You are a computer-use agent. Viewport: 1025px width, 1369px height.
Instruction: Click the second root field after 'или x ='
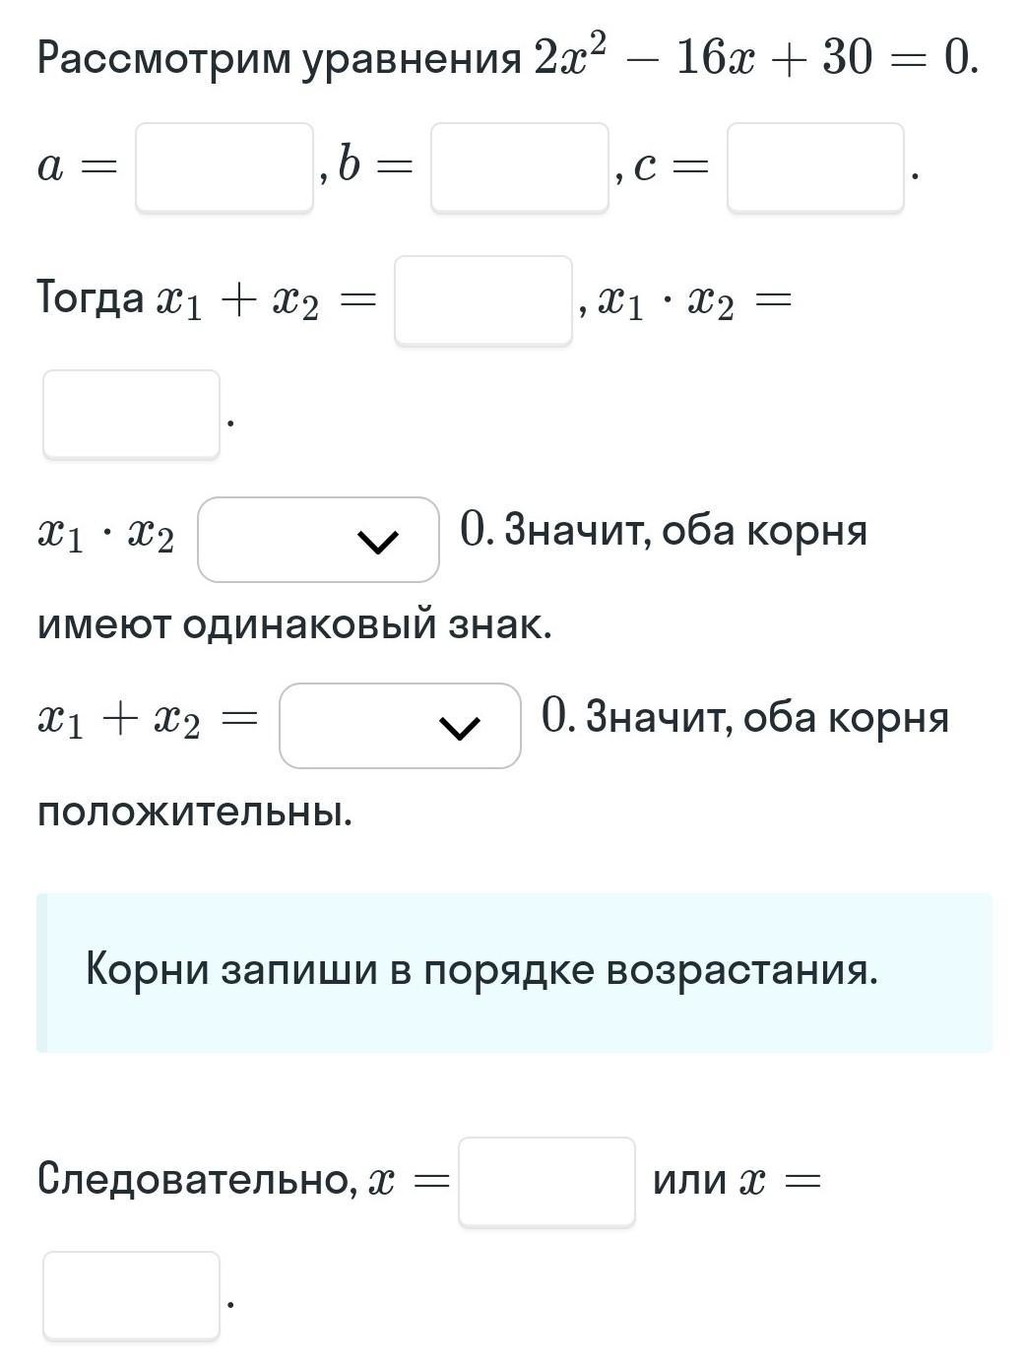tap(131, 1296)
